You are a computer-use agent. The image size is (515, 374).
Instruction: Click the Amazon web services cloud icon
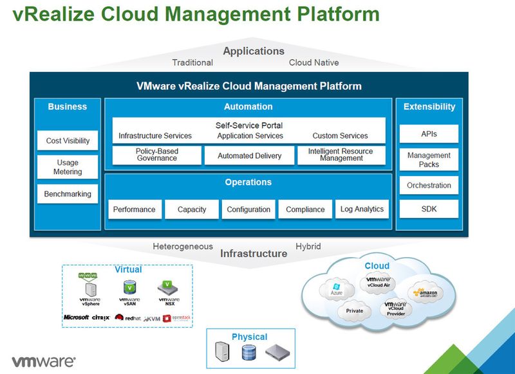[426, 292]
